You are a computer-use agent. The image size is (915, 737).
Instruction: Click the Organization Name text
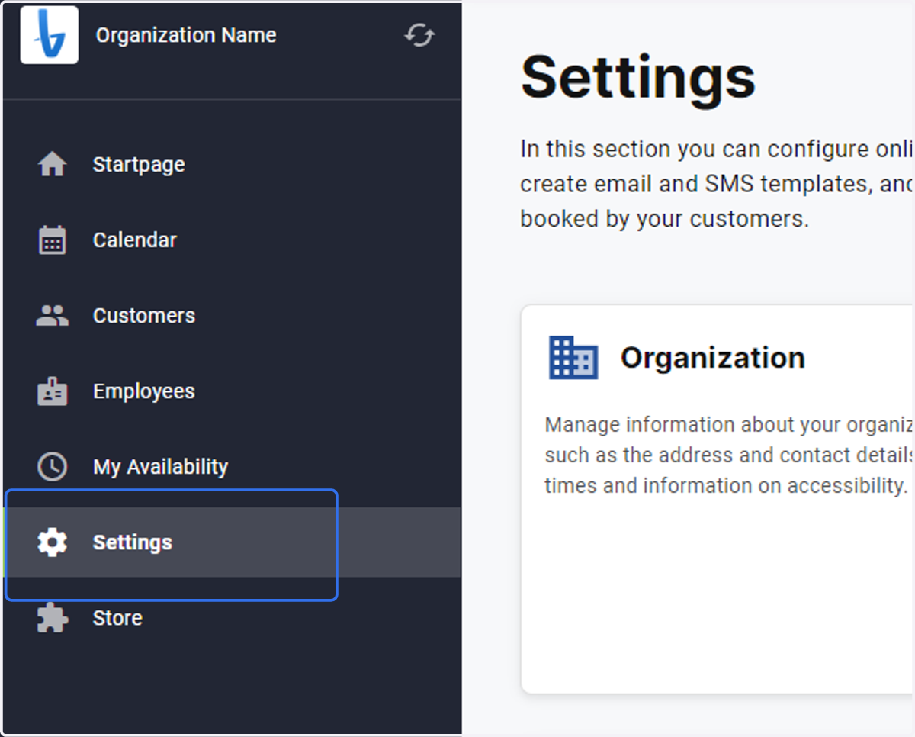click(x=186, y=35)
